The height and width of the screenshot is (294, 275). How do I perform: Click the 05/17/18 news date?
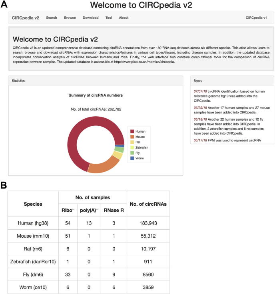click(200, 140)
